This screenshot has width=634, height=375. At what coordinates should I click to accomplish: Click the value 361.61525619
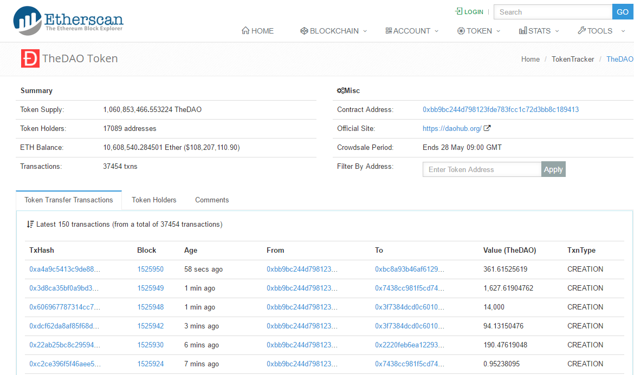click(506, 269)
